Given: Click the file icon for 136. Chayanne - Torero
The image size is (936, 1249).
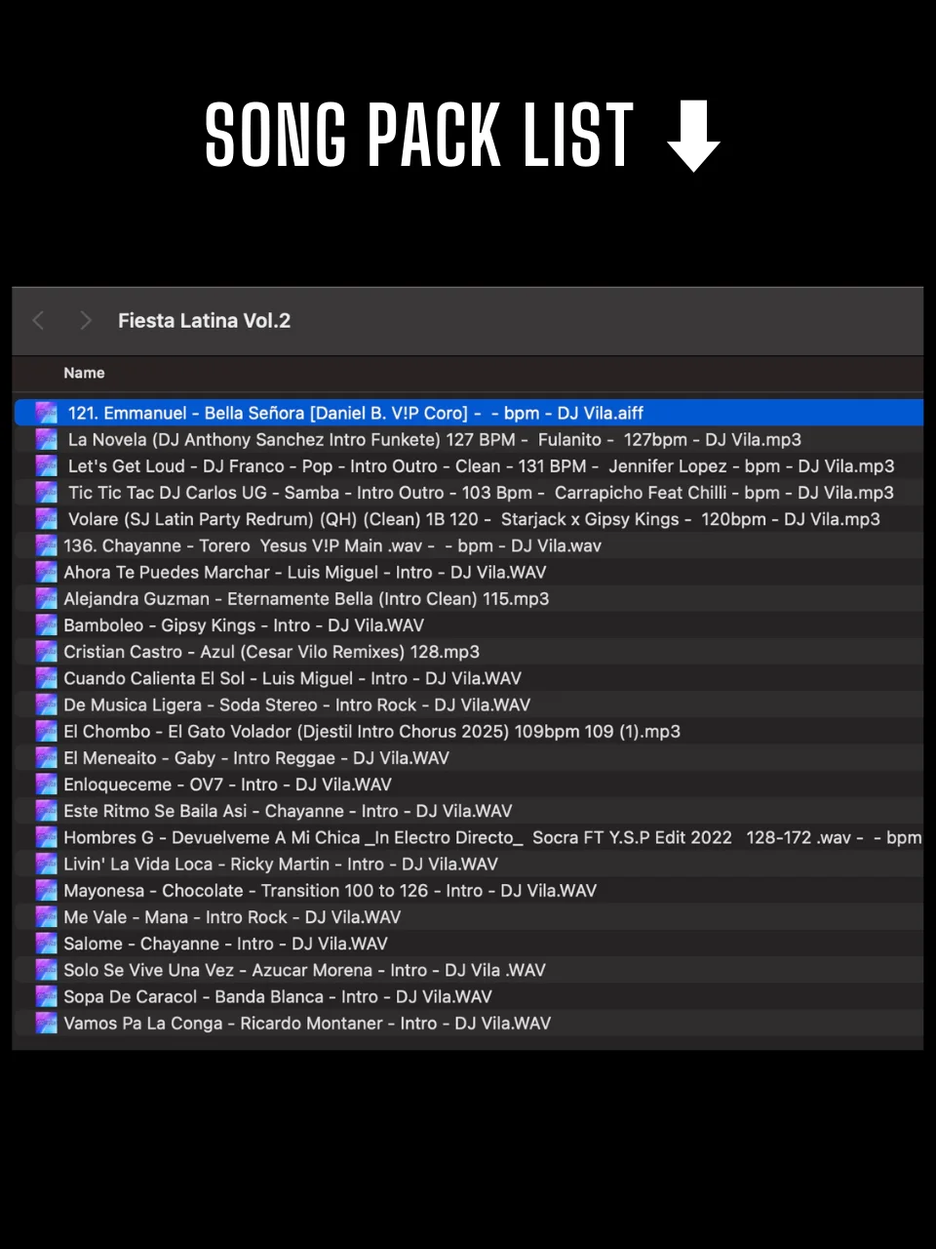Looking at the screenshot, I should (x=46, y=545).
